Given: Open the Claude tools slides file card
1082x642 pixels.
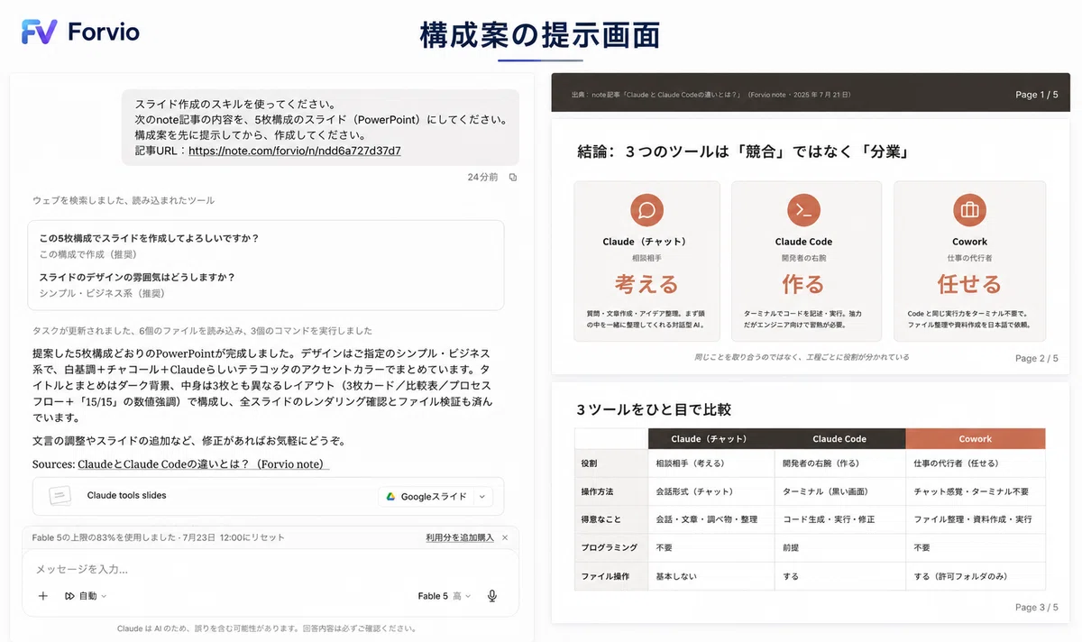Looking at the screenshot, I should pos(268,496).
